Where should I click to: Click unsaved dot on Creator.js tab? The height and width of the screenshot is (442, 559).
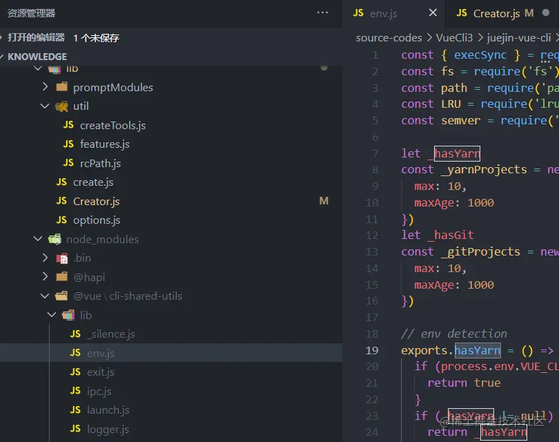545,12
